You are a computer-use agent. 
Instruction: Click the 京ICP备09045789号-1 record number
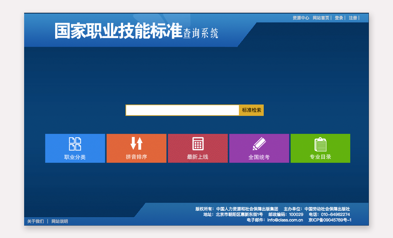(x=330, y=220)
